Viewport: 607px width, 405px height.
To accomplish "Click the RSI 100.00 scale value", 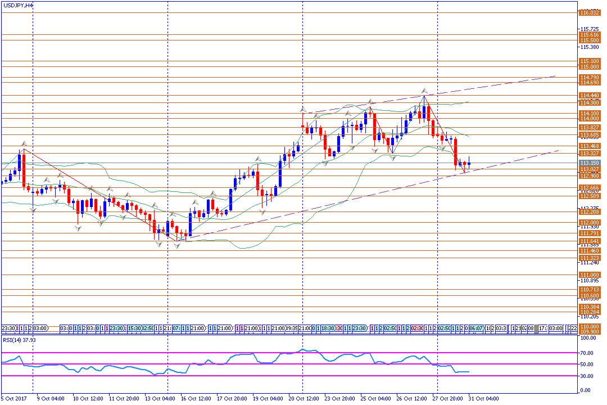I will tap(588, 338).
